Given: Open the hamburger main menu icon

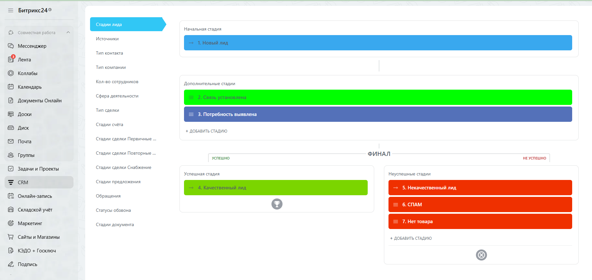Looking at the screenshot, I should click(x=11, y=10).
